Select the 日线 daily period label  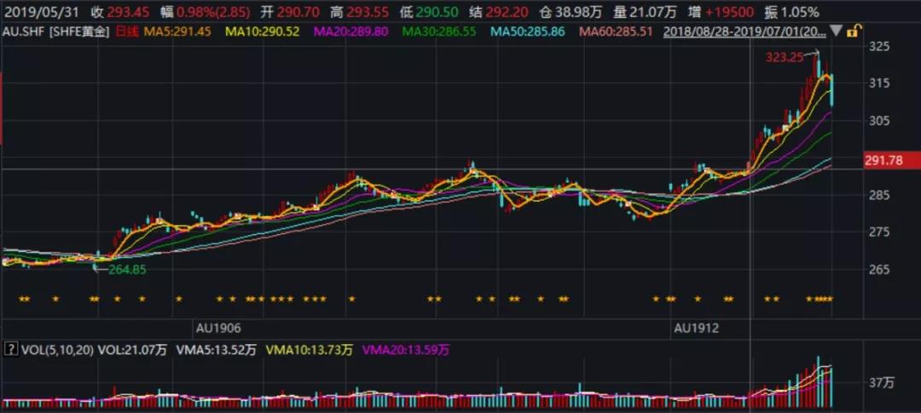coord(126,32)
